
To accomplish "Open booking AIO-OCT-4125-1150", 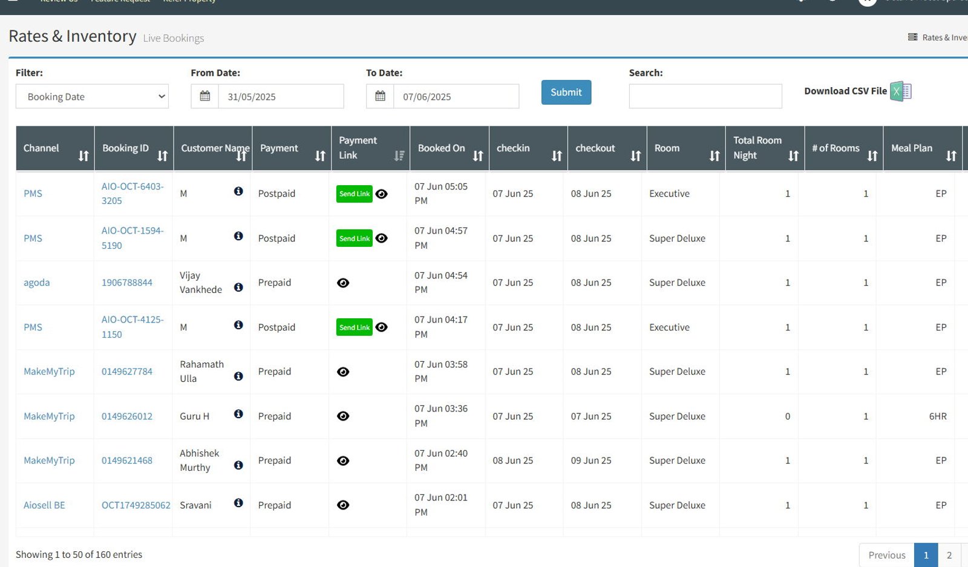I will tap(132, 327).
